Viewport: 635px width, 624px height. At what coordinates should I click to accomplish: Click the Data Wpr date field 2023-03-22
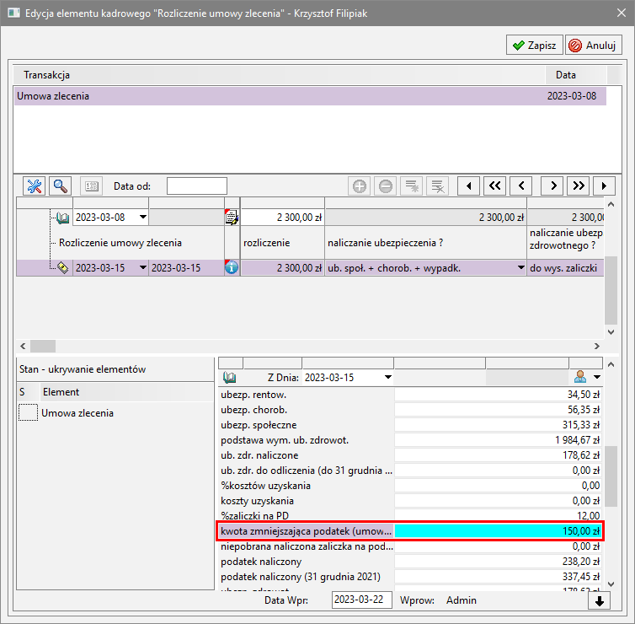(x=361, y=600)
